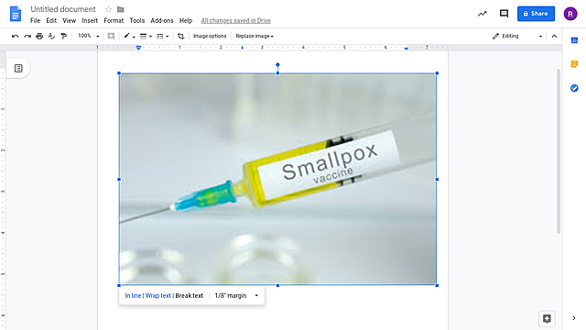Open the Insert menu
This screenshot has height=330, width=586.
[x=90, y=20]
